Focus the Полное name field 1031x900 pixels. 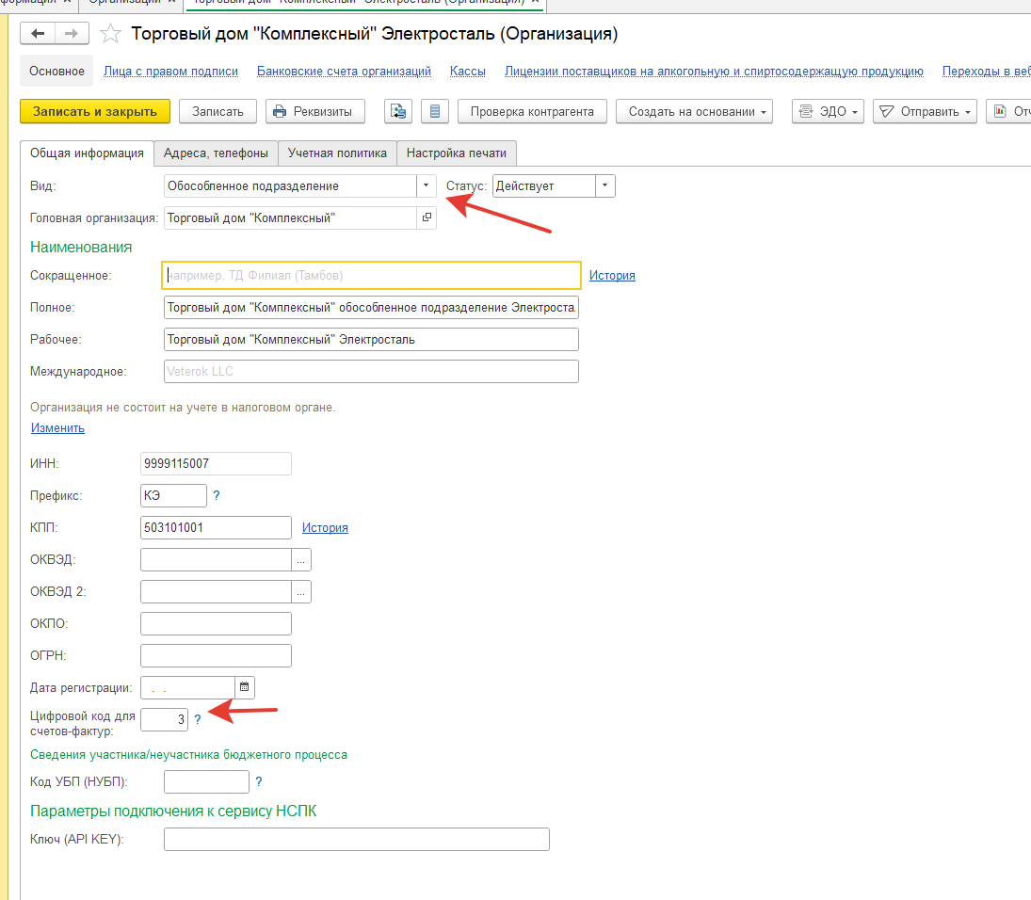pos(371,308)
